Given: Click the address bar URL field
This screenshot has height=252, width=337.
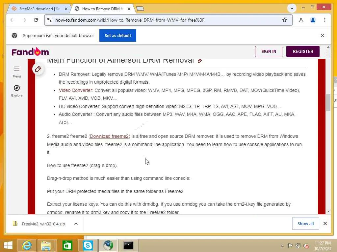Looking at the screenshot, I should [168, 20].
